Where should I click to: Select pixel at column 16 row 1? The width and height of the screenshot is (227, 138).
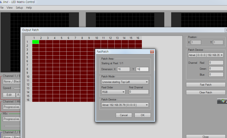[138, 42]
